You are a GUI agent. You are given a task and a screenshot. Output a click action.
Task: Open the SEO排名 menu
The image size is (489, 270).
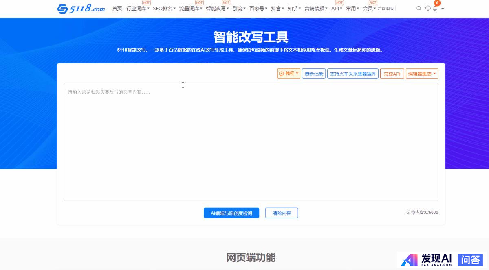point(164,9)
